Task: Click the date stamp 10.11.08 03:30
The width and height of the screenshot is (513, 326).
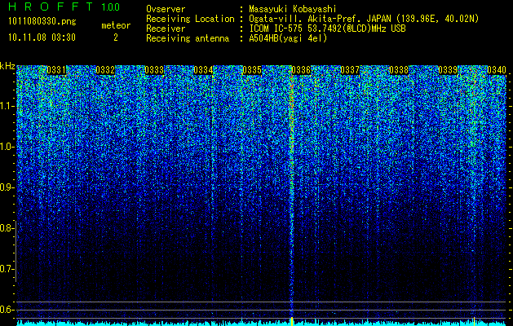Action: [42, 37]
